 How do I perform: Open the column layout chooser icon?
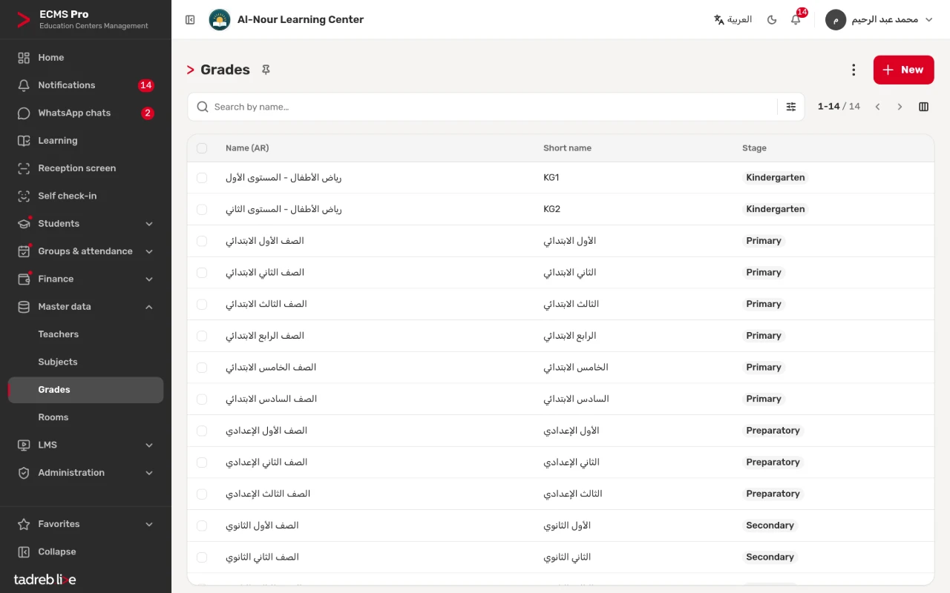(x=923, y=107)
